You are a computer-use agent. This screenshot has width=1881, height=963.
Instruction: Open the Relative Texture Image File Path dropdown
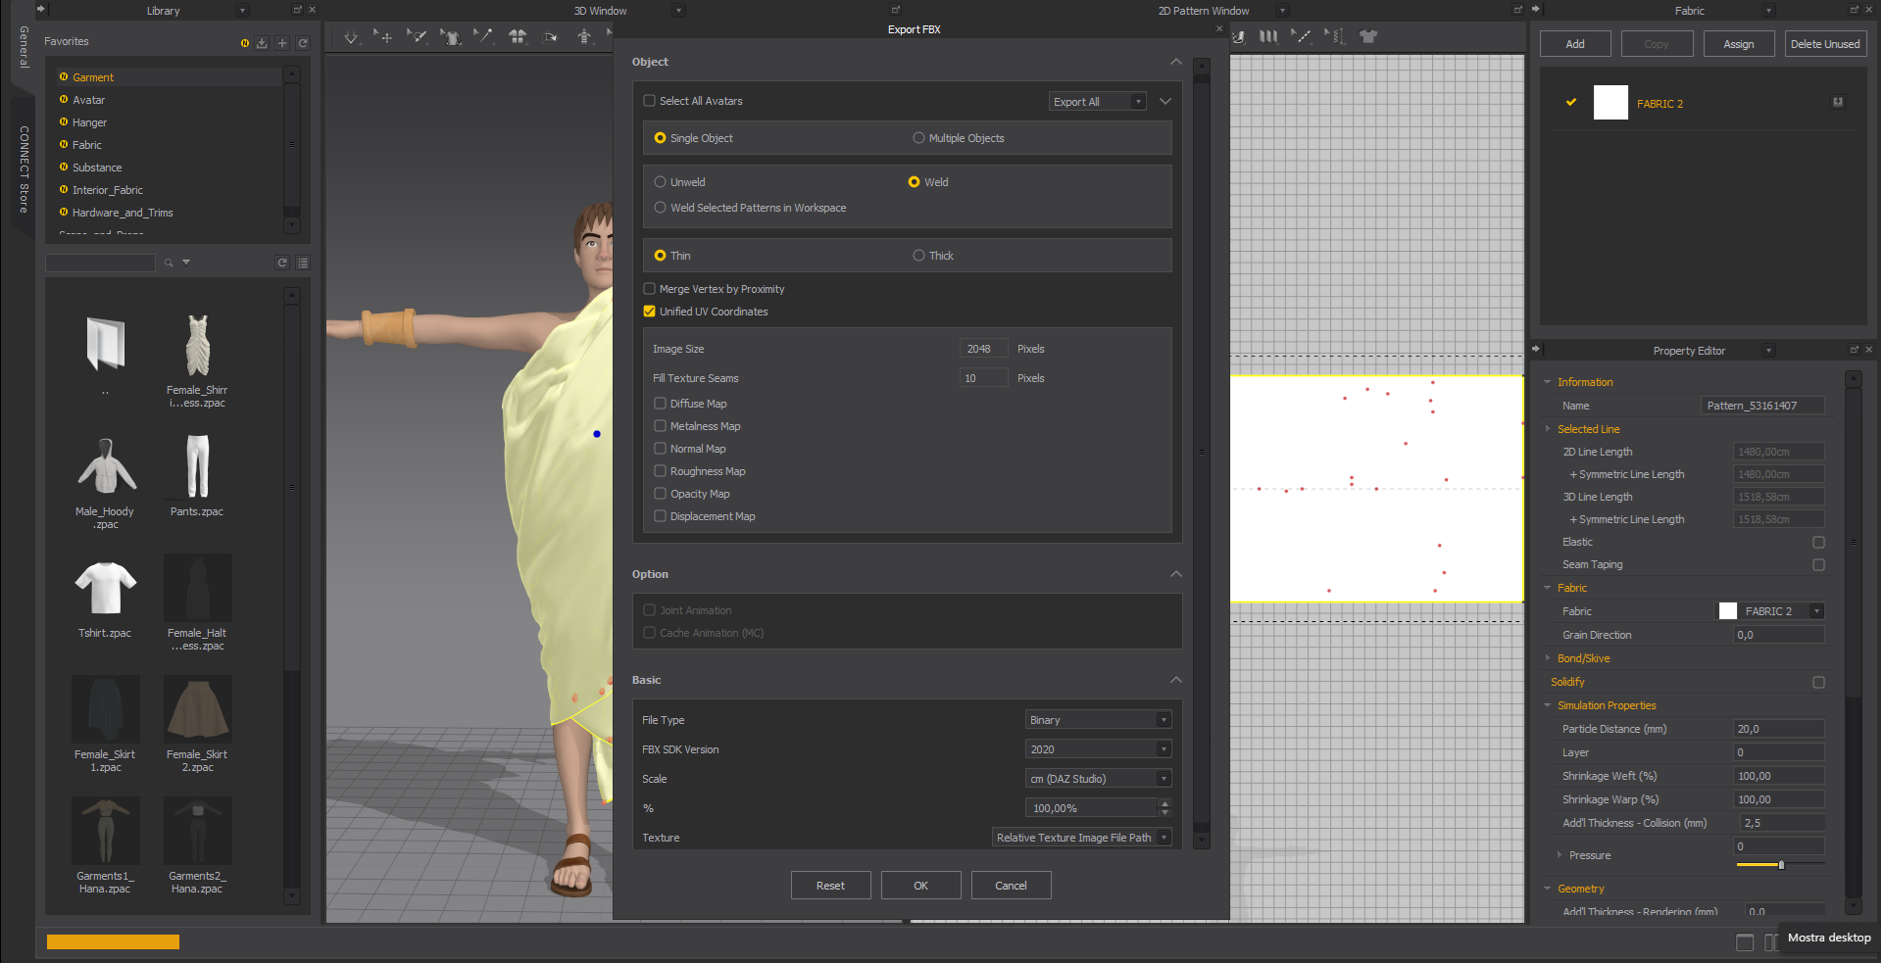point(1082,838)
